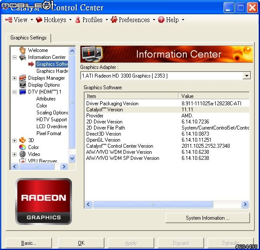Click the Welcome hand icon
The height and width of the screenshot is (250, 260).
(x=23, y=50)
